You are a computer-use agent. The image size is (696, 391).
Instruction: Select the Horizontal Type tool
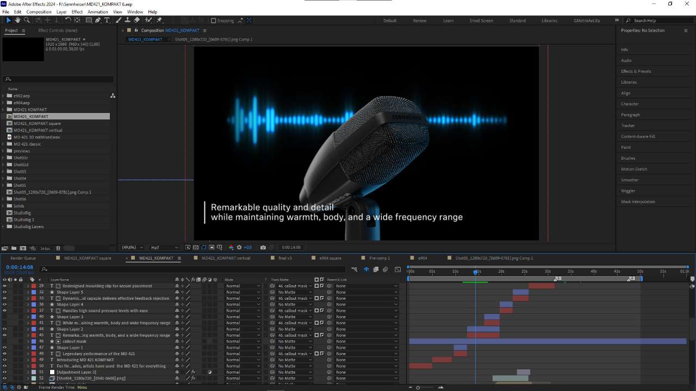click(x=107, y=21)
